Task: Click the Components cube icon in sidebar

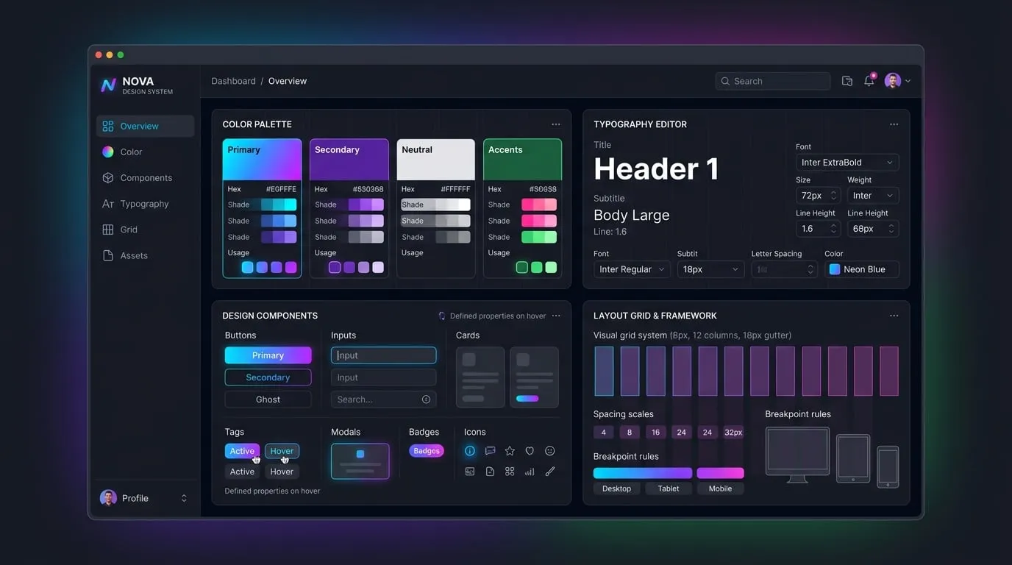Action: (108, 178)
